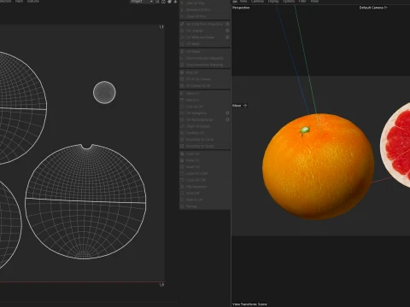Image resolution: width=410 pixels, height=307 pixels.
Task: Open the UV Weld and Relax options gear
Action: pos(227,38)
